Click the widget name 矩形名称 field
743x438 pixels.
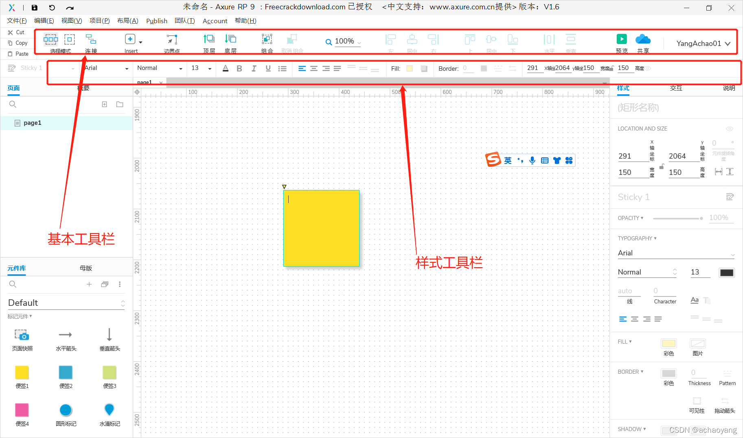click(x=638, y=107)
